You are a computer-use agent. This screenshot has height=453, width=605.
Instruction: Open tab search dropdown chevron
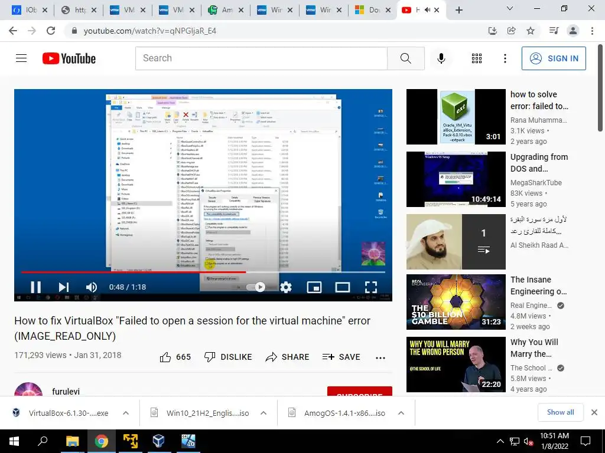(x=510, y=8)
